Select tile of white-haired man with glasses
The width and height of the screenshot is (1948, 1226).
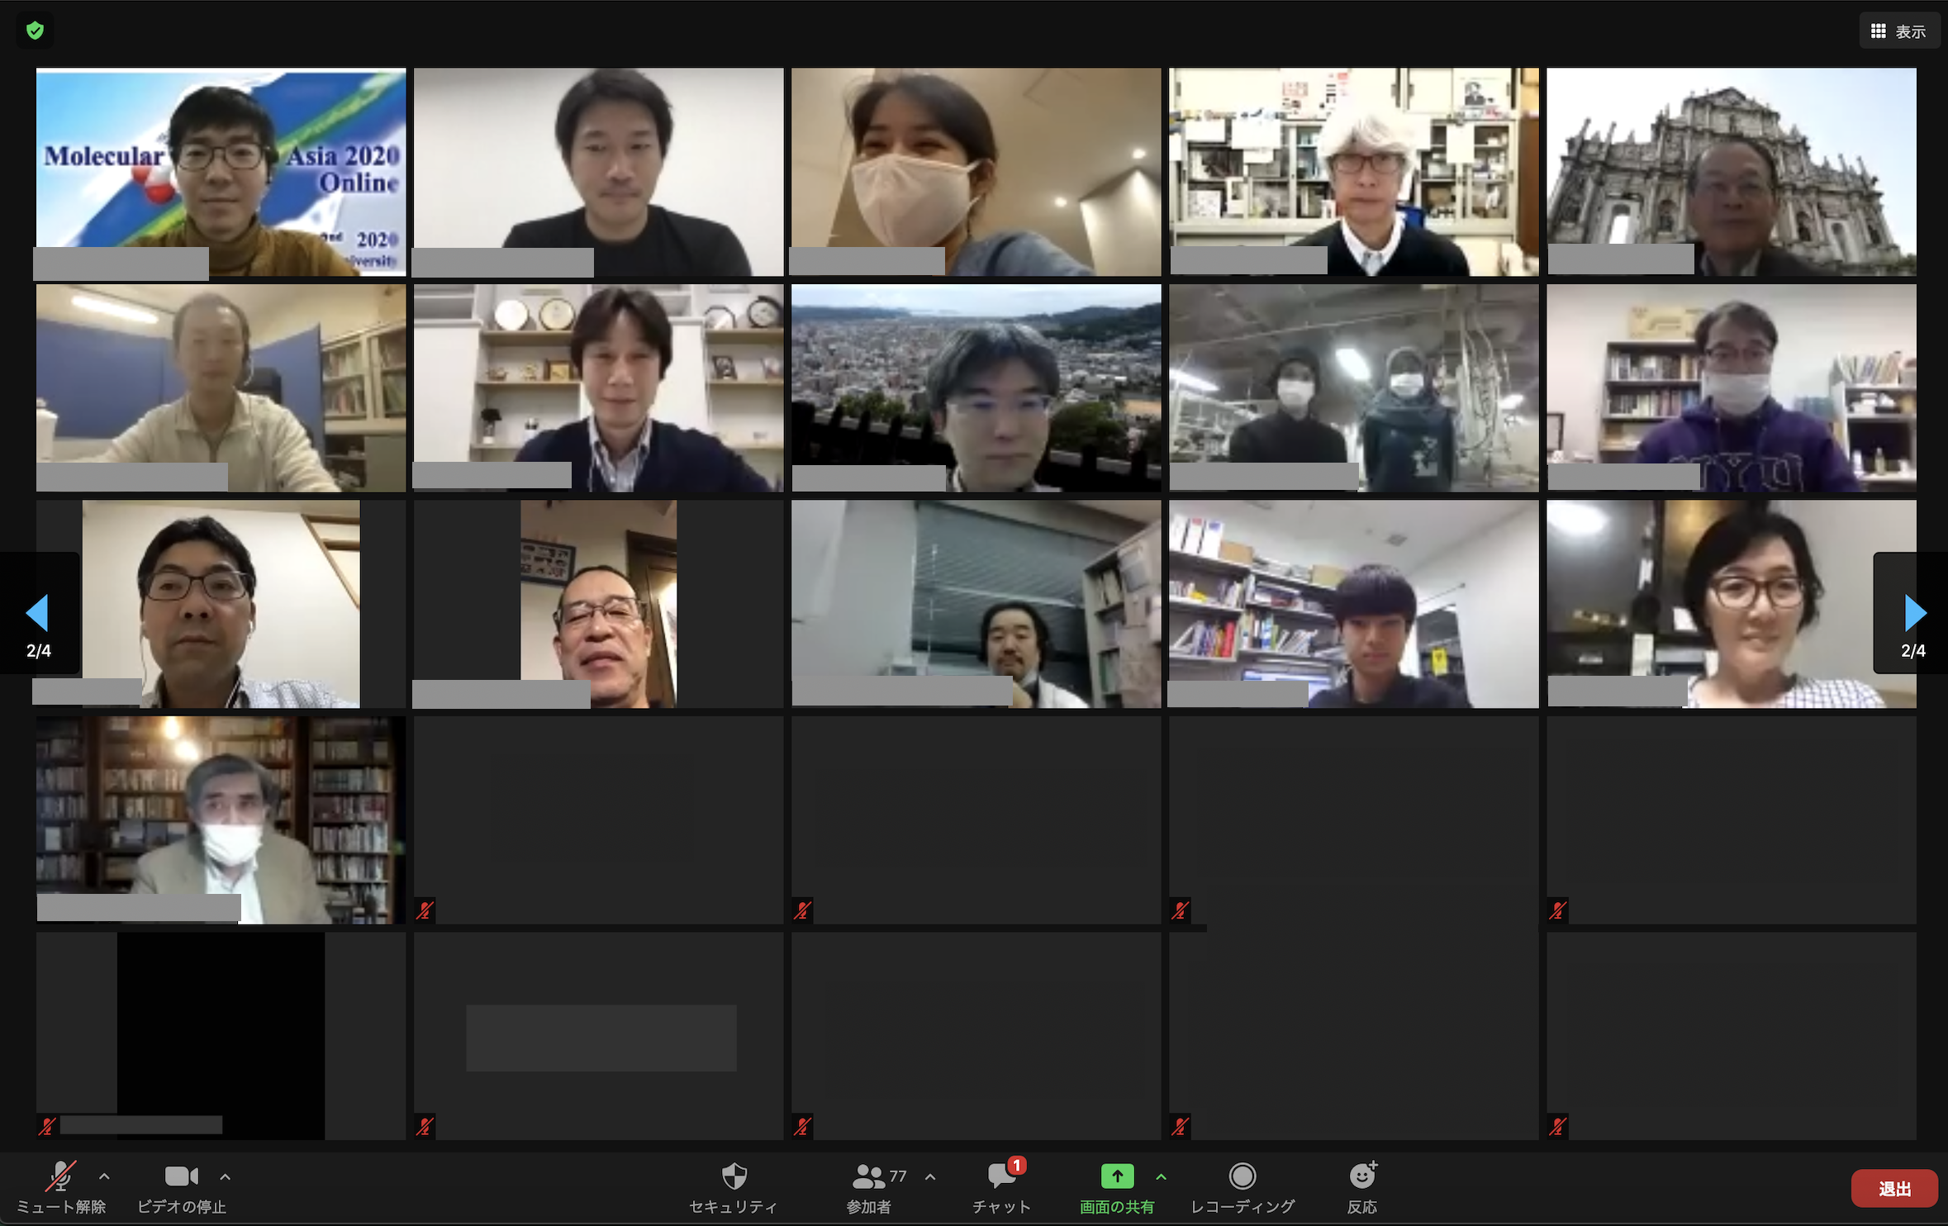[1354, 172]
